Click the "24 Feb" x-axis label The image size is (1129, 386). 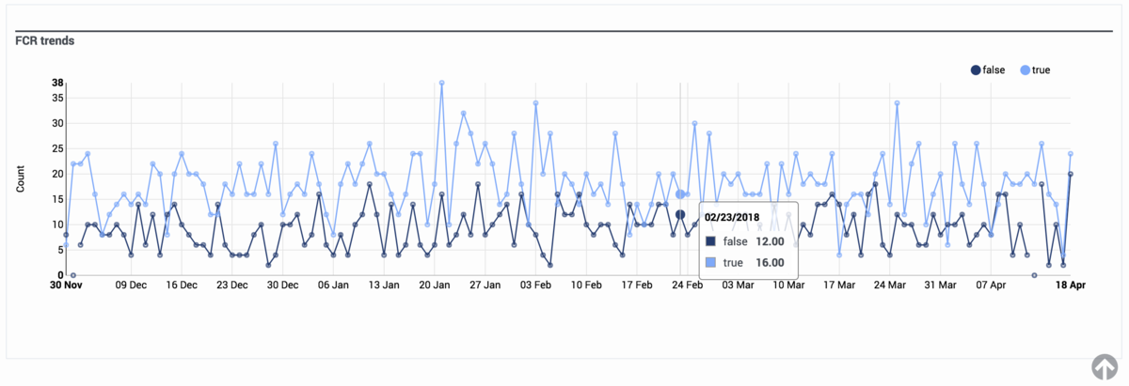pyautogui.click(x=688, y=286)
